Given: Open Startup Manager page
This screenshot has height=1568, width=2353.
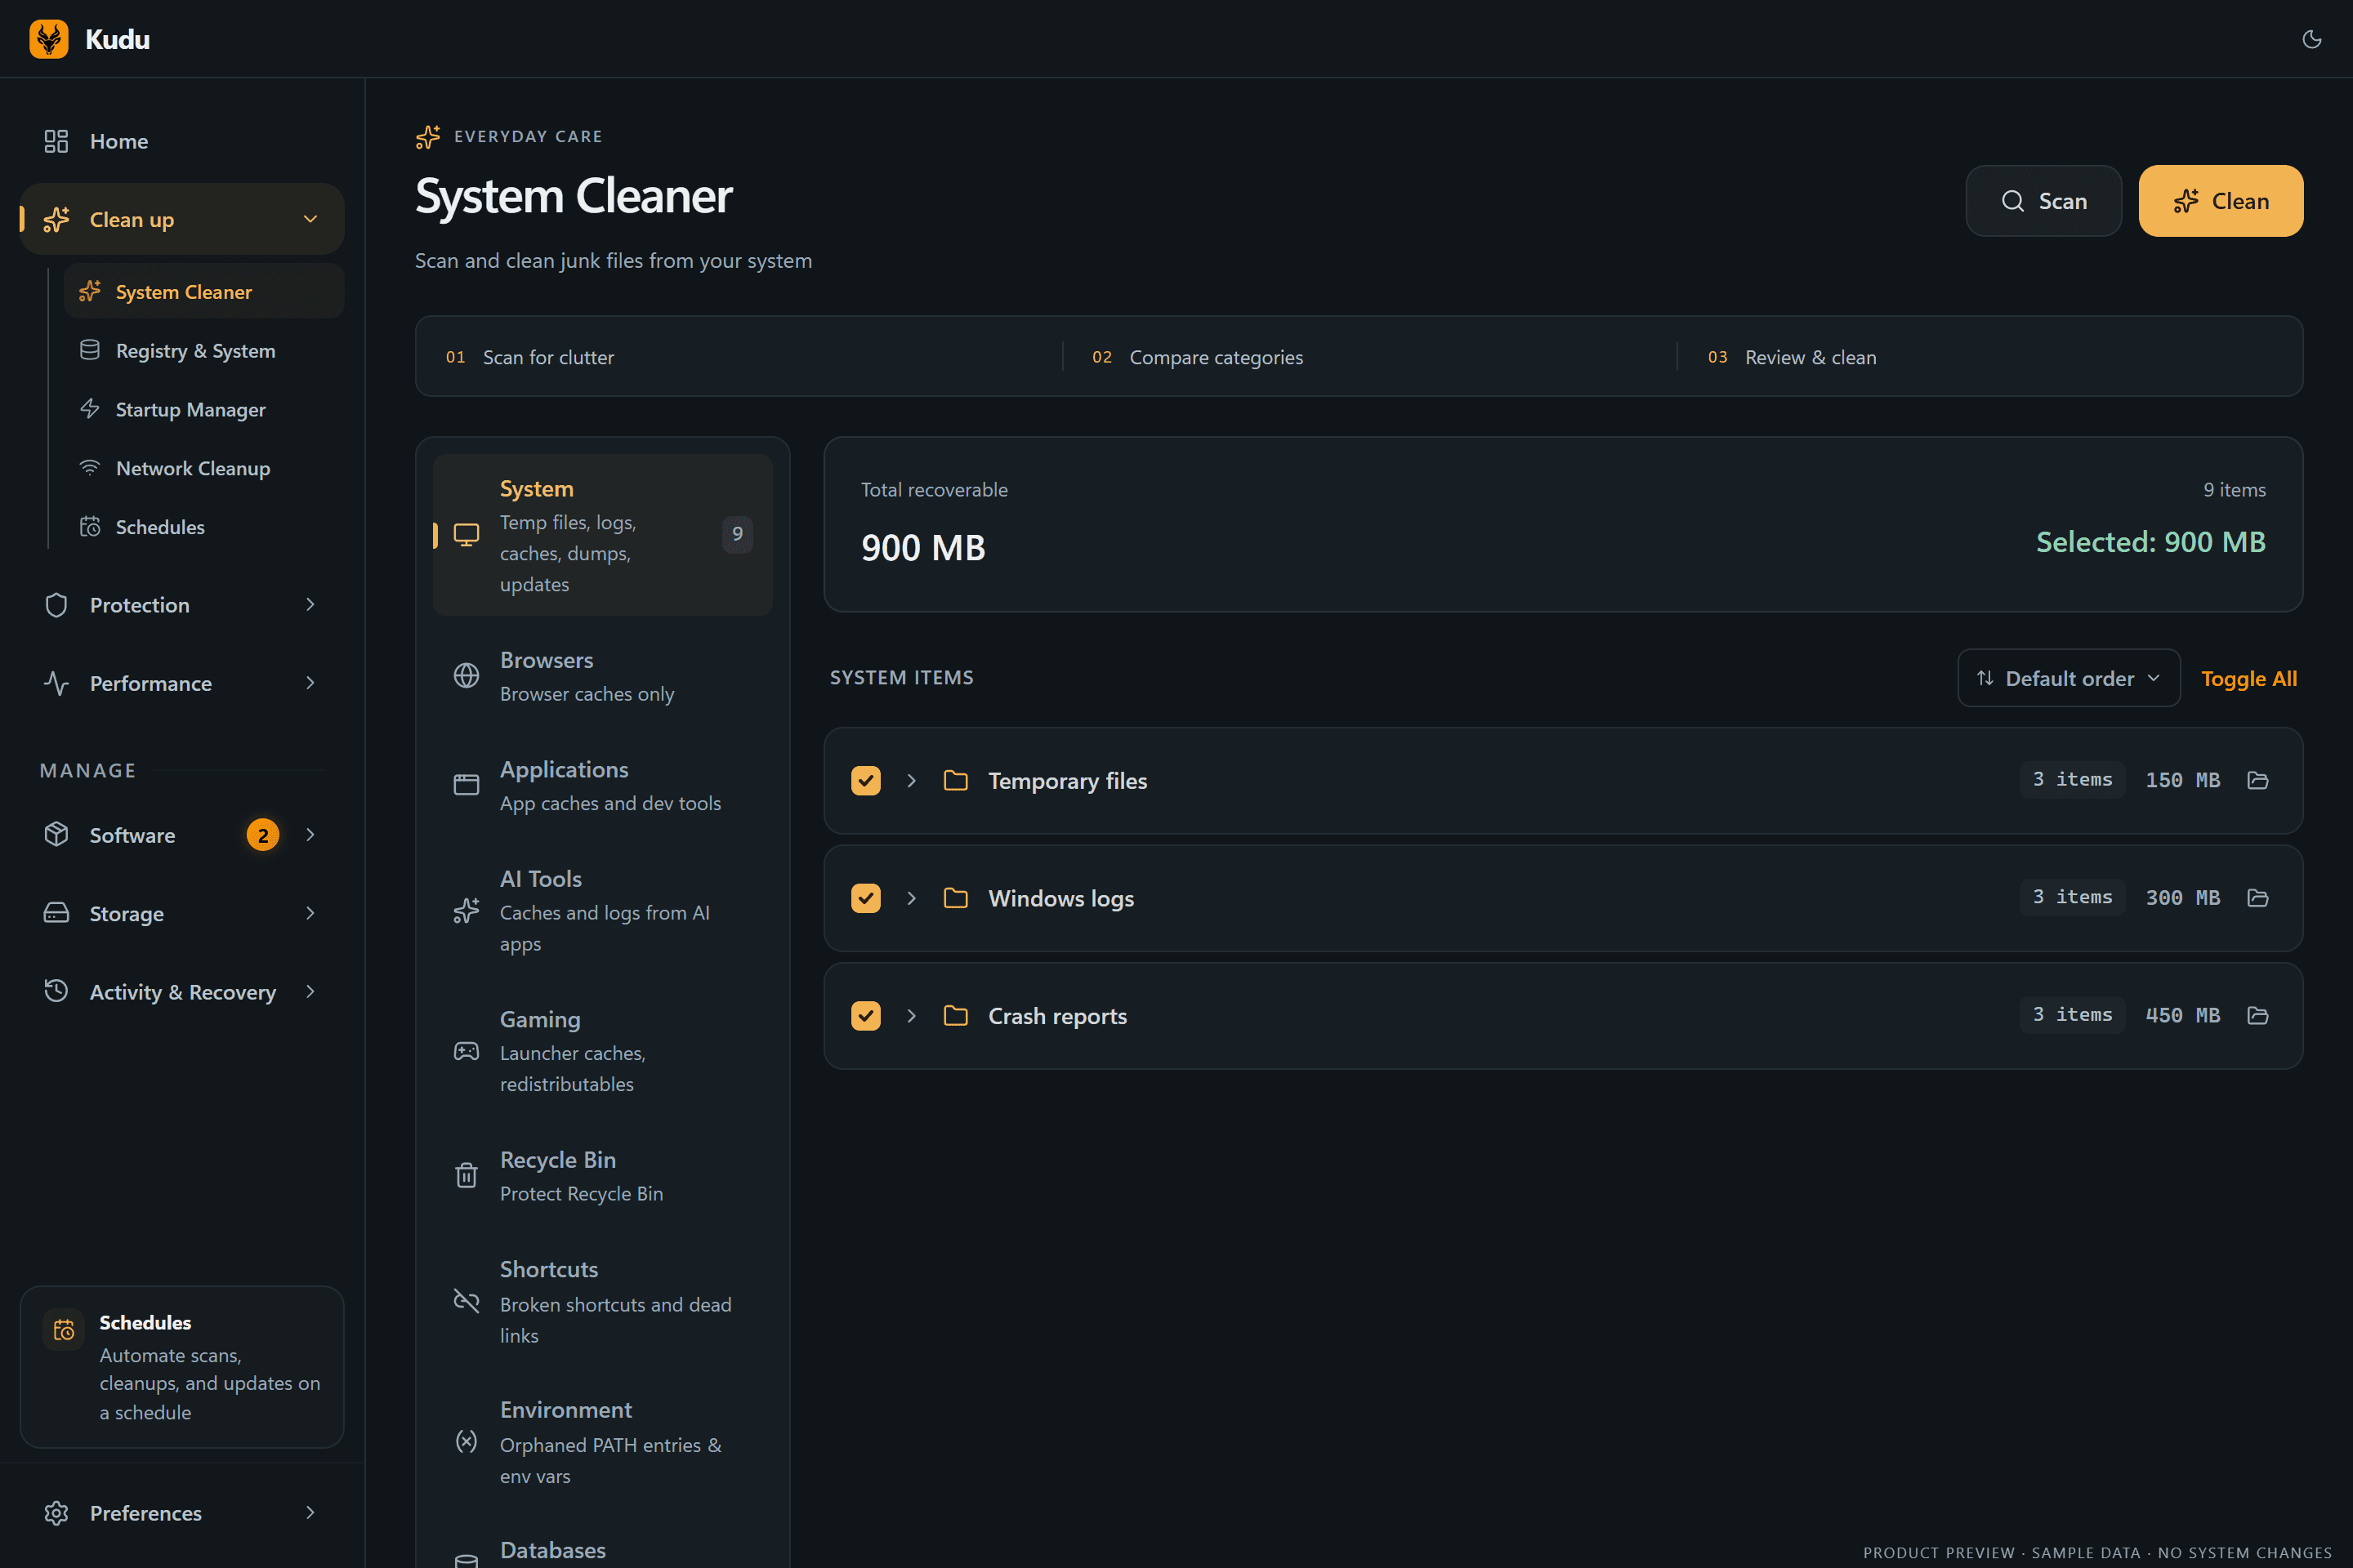Looking at the screenshot, I should (204, 409).
